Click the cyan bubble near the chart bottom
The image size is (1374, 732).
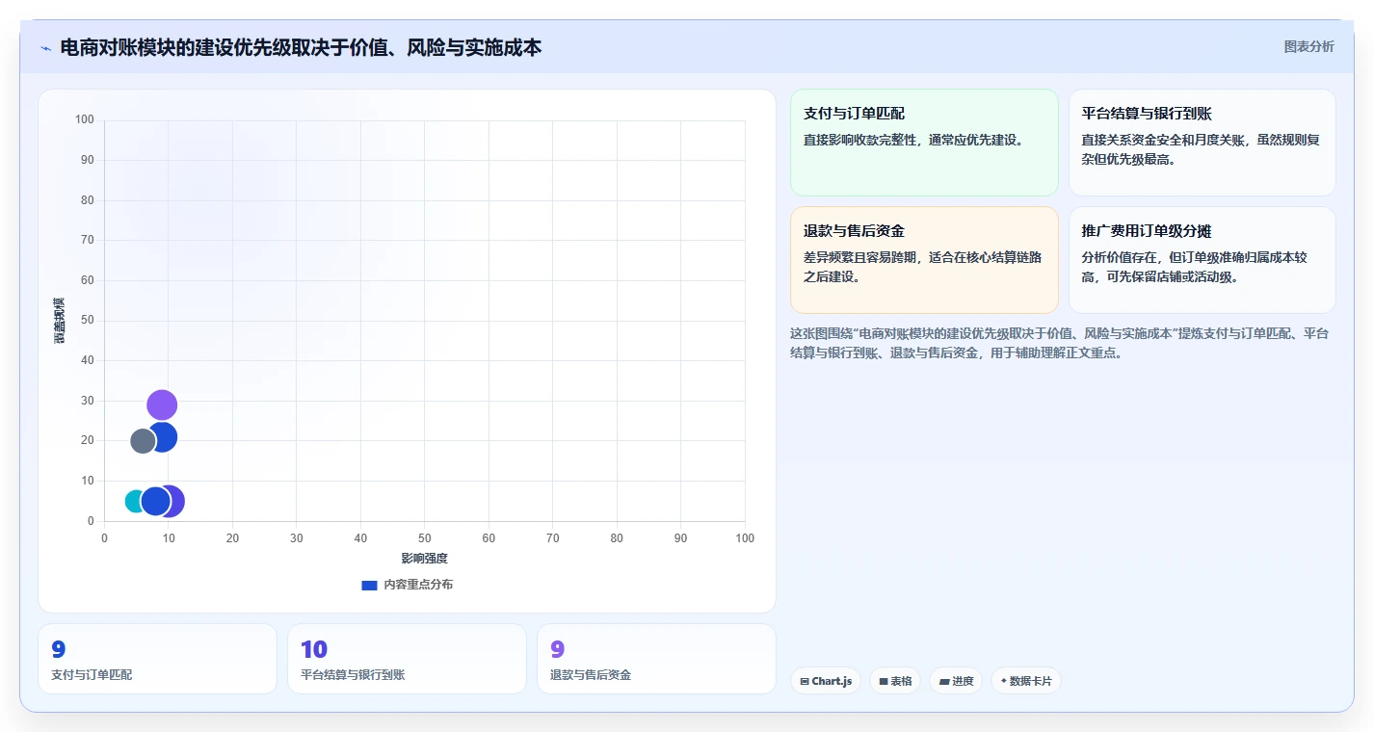(x=135, y=501)
